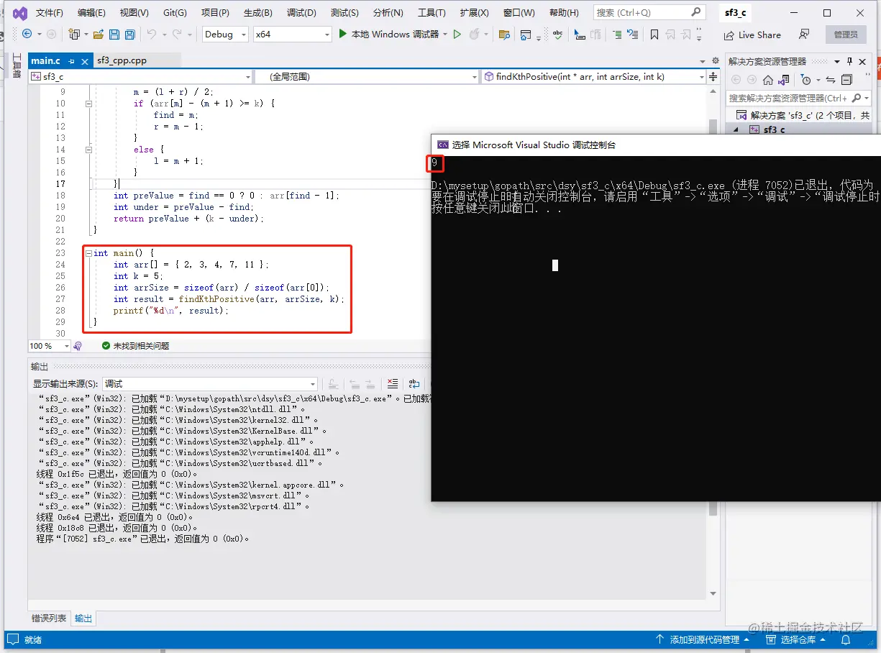Screen dimensions: 881x653
Task: Click the hot reload flame icon
Action: [474, 34]
